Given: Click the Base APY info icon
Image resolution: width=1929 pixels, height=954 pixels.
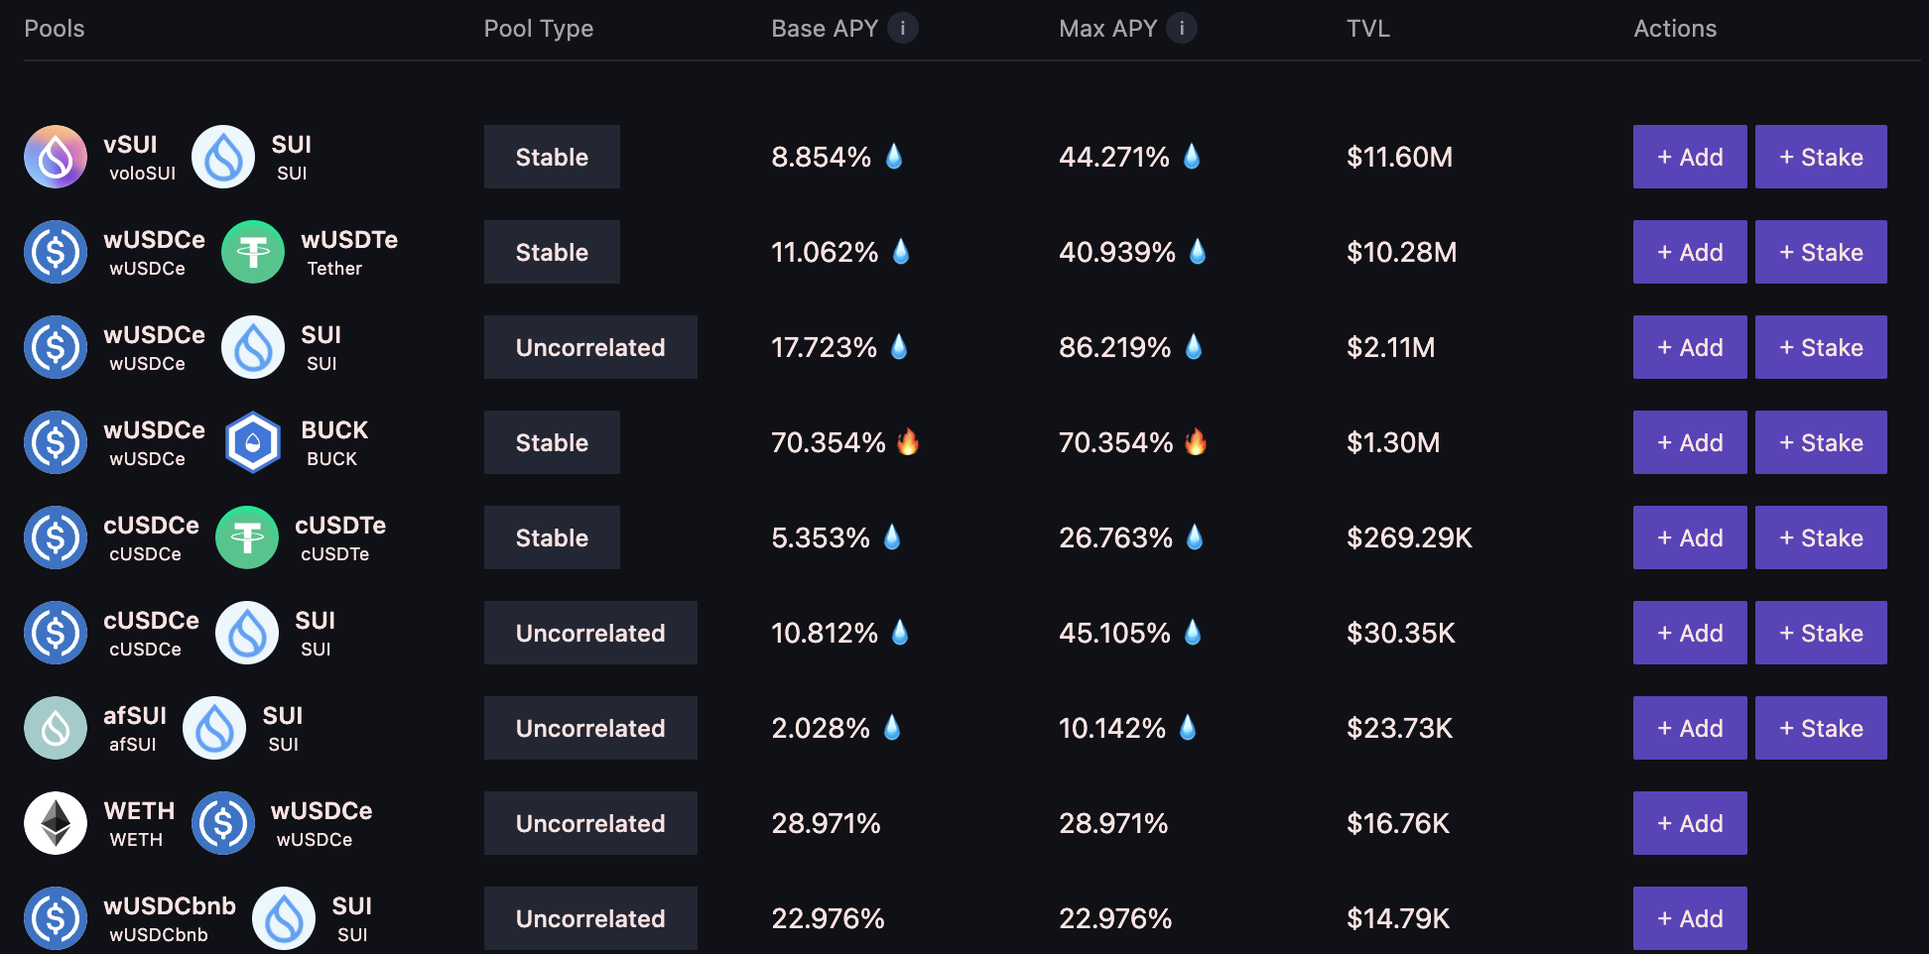Looking at the screenshot, I should coord(902,28).
